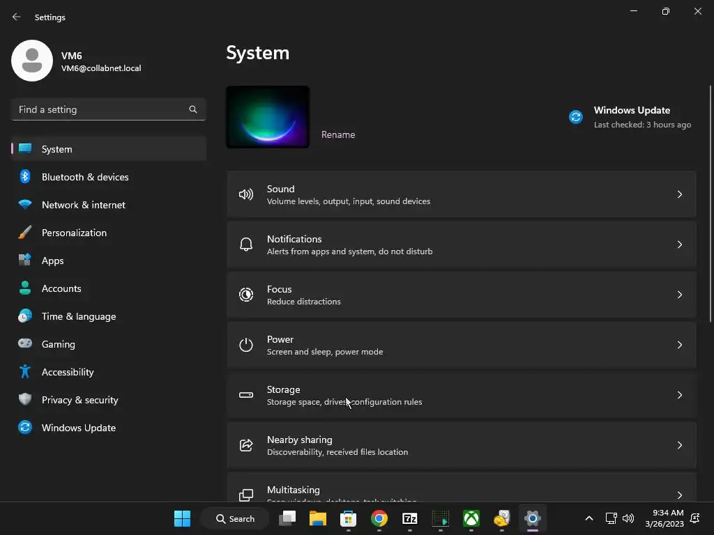Expand the Notifications row chevron
Screen dimensions: 714x535
[679, 245]
